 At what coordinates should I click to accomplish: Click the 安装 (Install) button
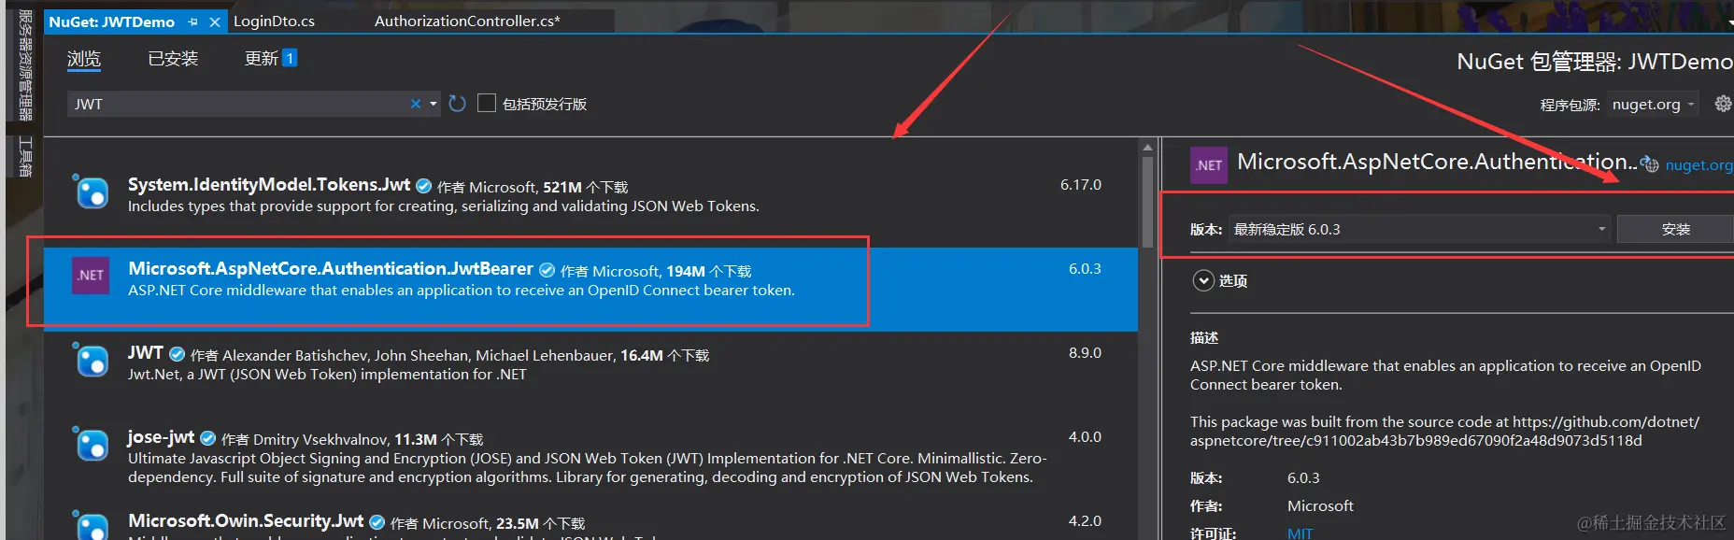[x=1675, y=229]
